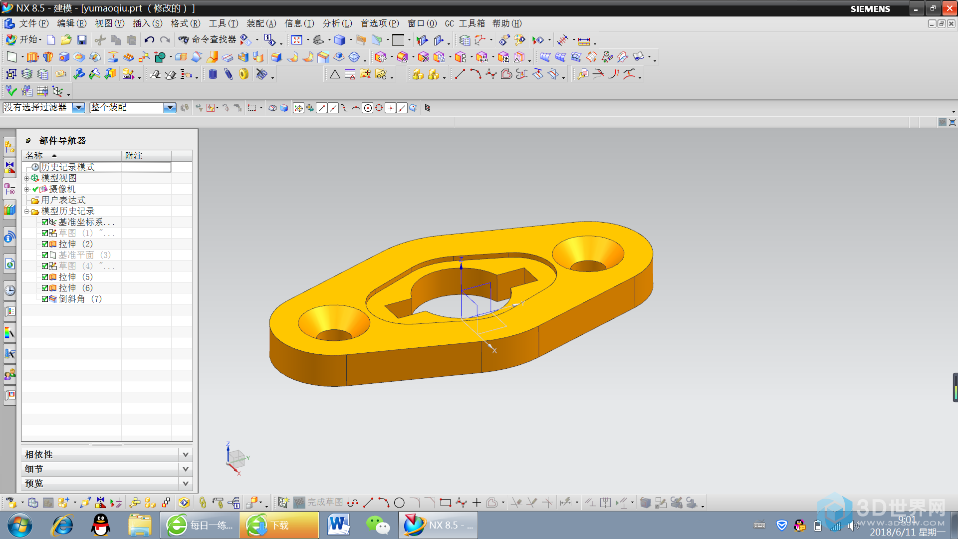
Task: Open WeChat from the taskbar
Action: pos(378,525)
